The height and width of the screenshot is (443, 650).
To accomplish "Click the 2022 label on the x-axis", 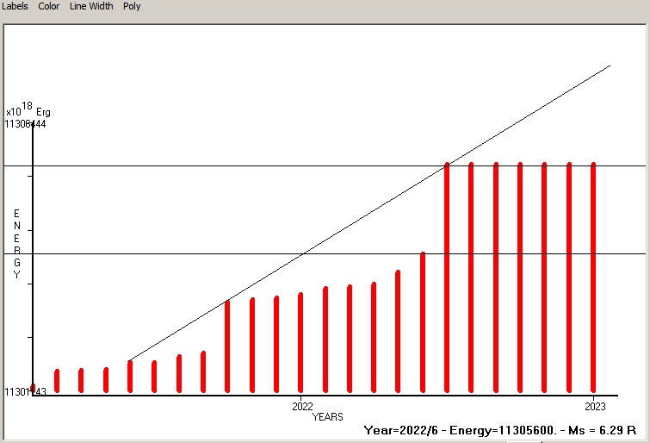I will click(302, 406).
